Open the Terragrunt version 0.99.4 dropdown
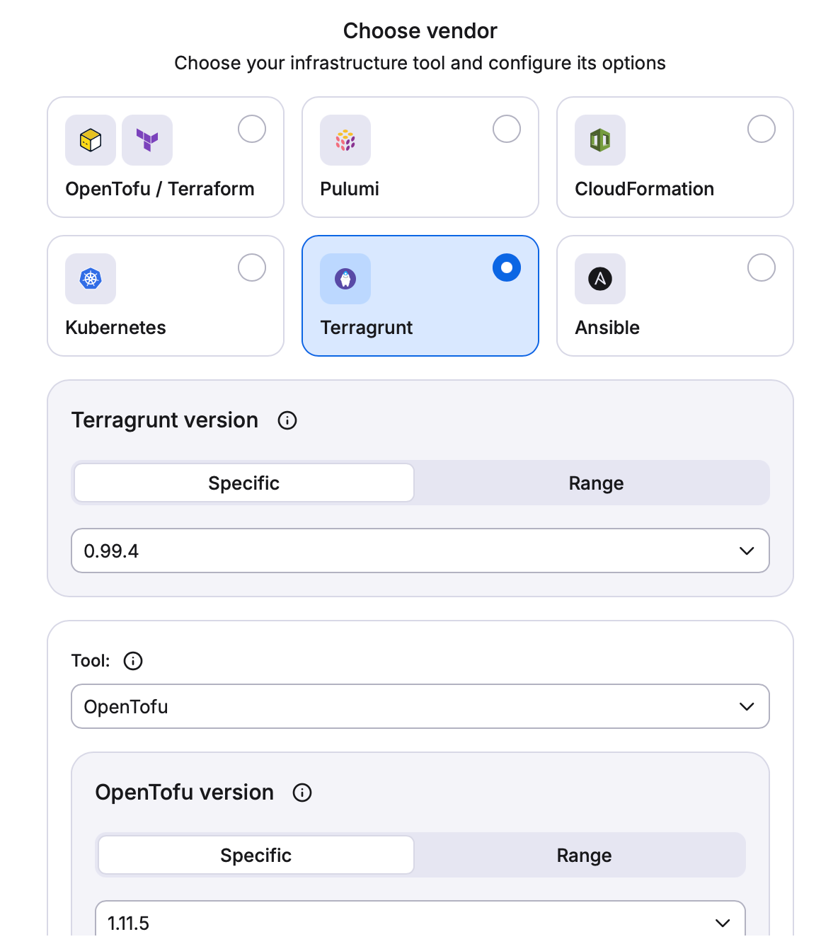This screenshot has height=944, width=821. click(420, 551)
